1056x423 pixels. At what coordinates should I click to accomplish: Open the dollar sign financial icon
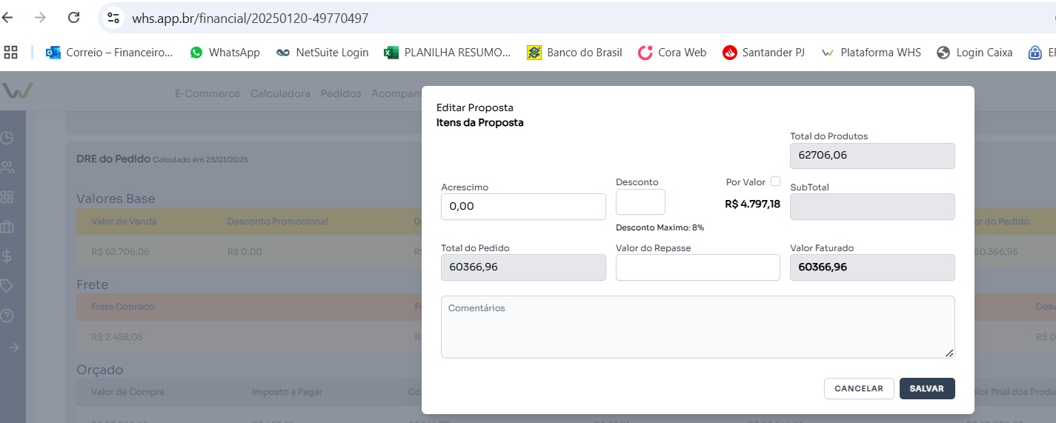coord(7,256)
